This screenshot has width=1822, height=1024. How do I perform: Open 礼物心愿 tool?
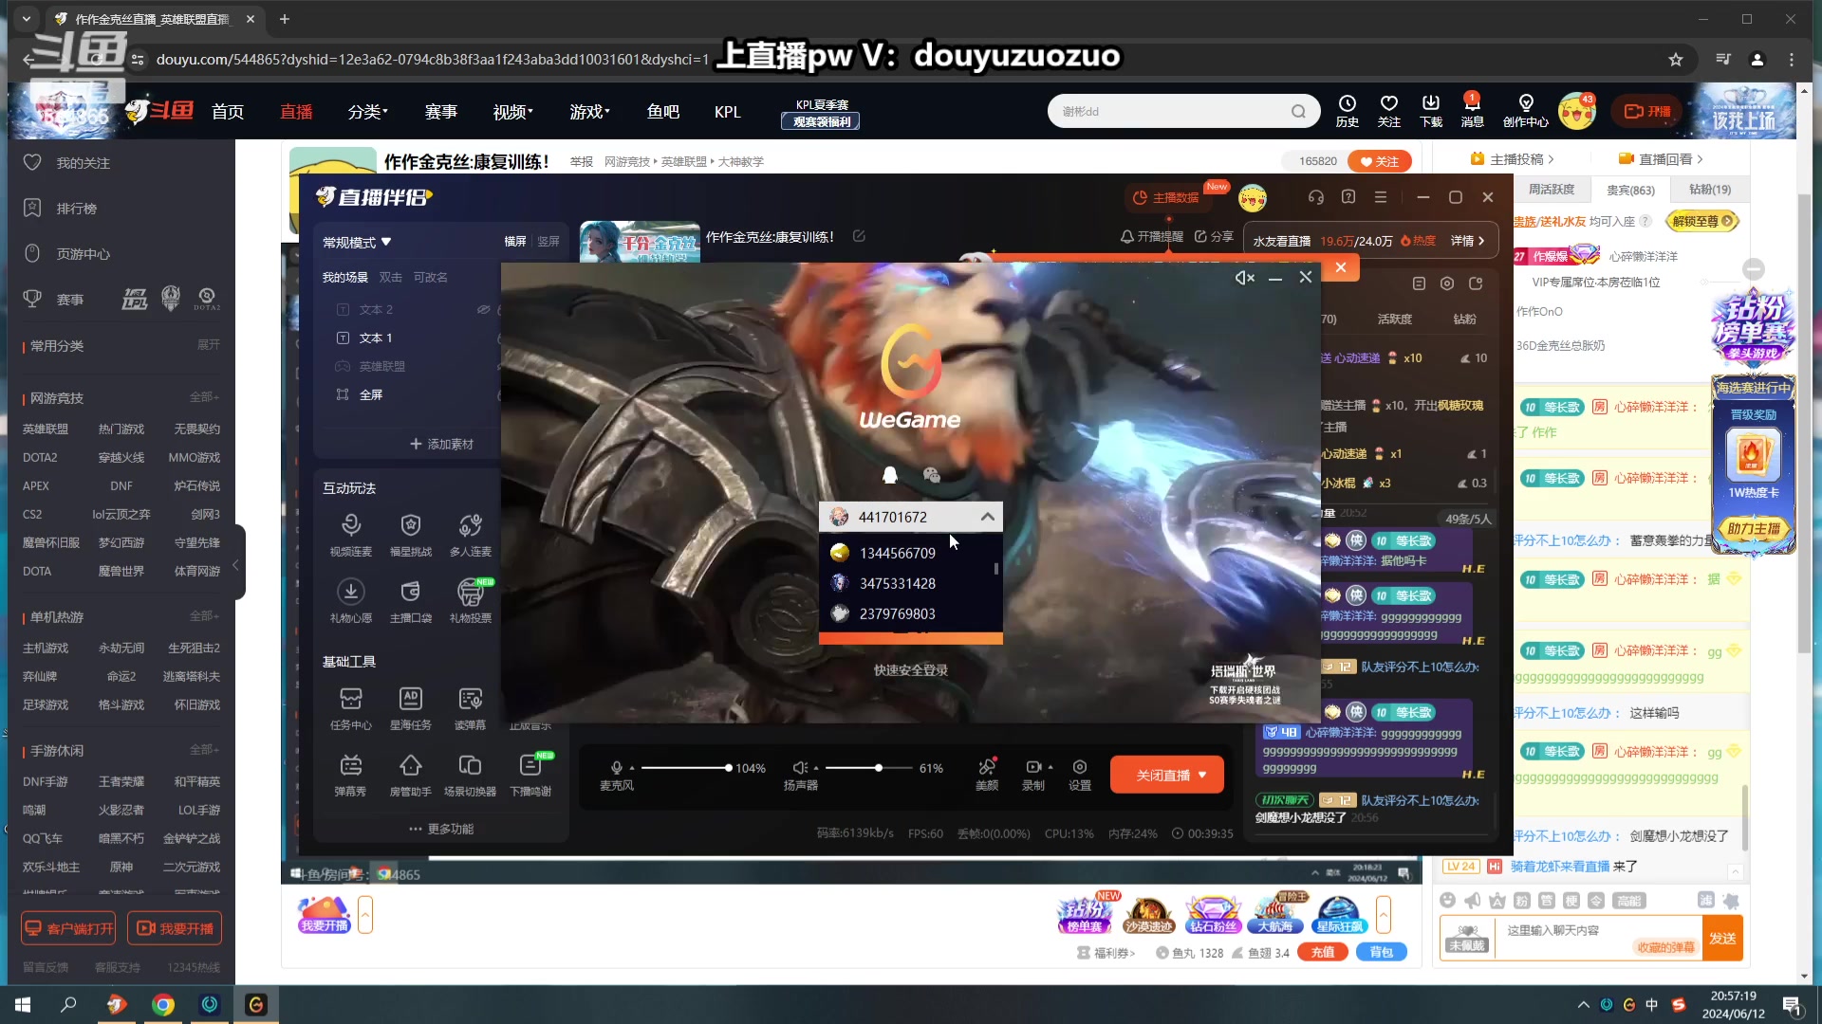tap(351, 601)
